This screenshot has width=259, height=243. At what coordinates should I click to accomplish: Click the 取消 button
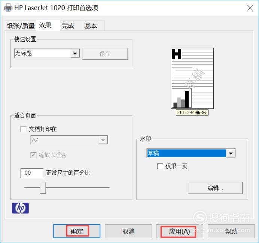point(128,231)
